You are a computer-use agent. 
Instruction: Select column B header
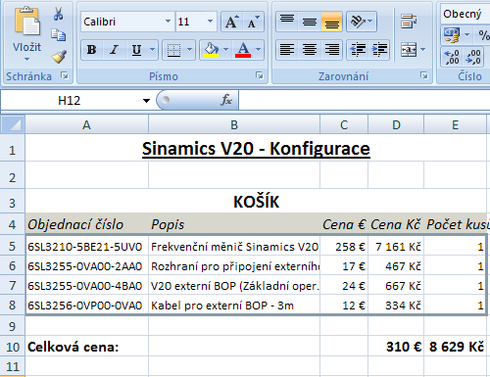click(x=234, y=124)
